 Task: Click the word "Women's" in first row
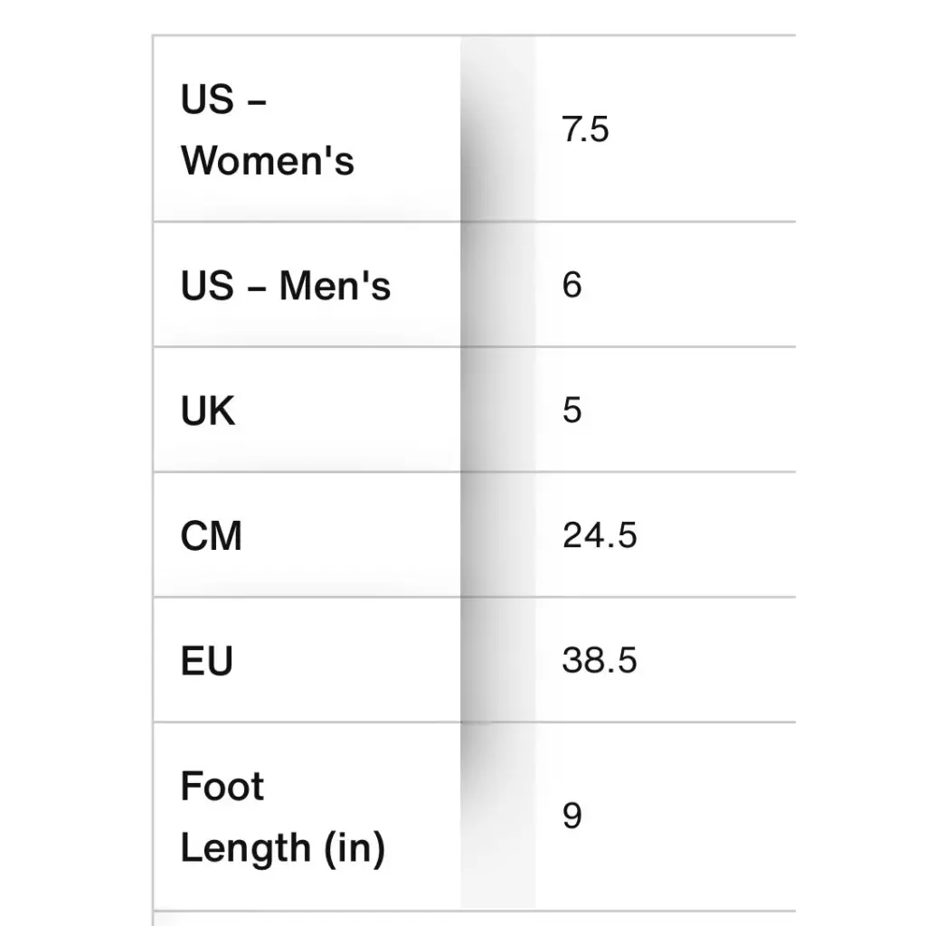(x=267, y=161)
